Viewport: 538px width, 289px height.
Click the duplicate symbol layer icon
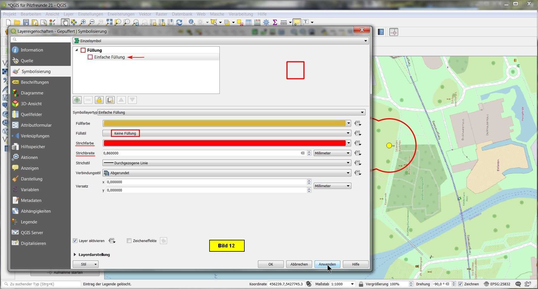click(x=110, y=100)
